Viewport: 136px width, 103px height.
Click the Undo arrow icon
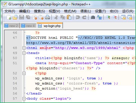78,17
